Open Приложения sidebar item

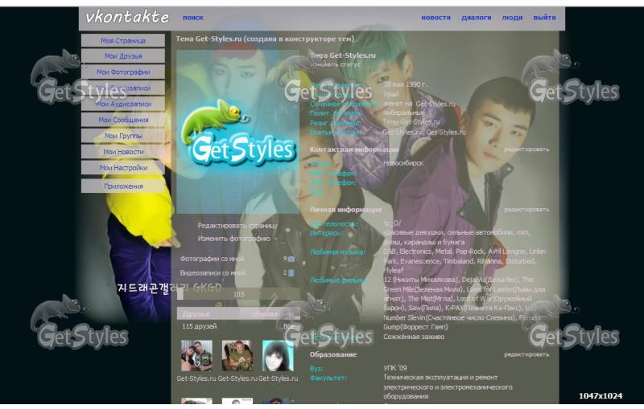[x=123, y=186]
